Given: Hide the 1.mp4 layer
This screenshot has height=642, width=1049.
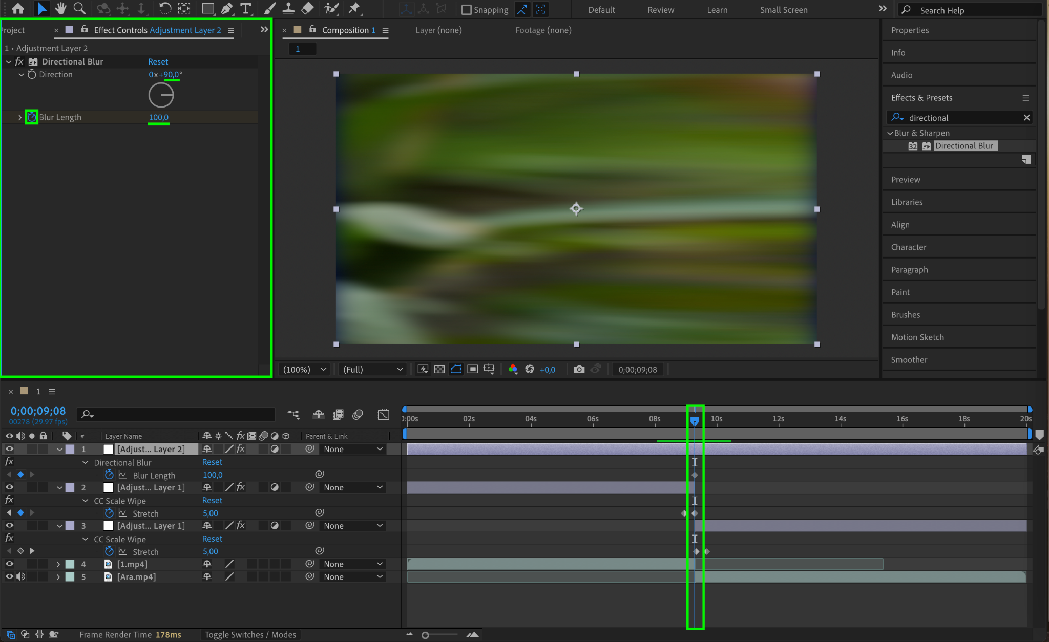Looking at the screenshot, I should tap(9, 564).
